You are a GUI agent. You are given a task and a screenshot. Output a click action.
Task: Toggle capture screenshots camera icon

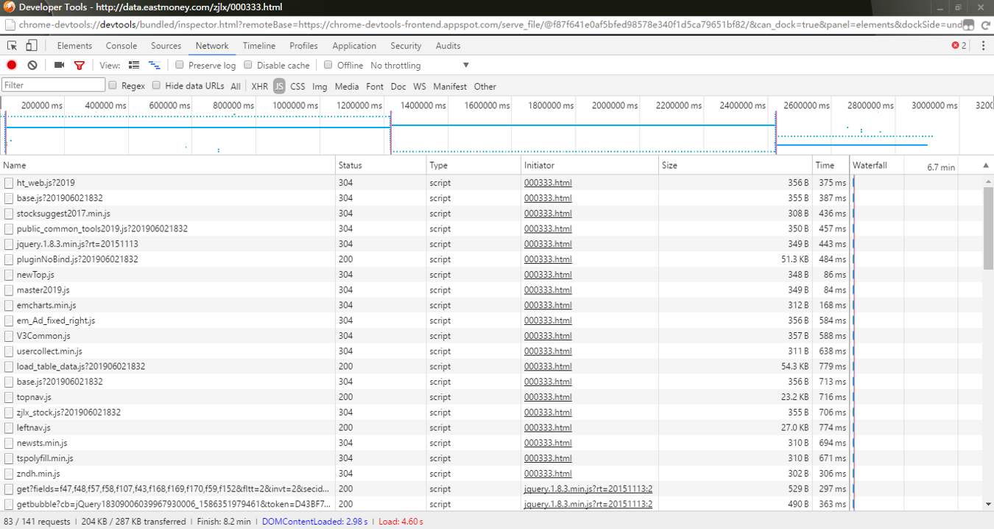click(x=60, y=66)
